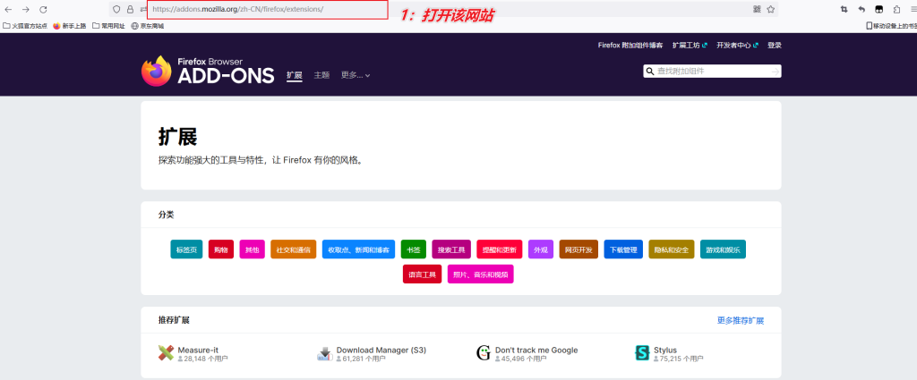Select the 收取点、新闻和博客 category
Screen dimensions: 917x380
point(358,249)
